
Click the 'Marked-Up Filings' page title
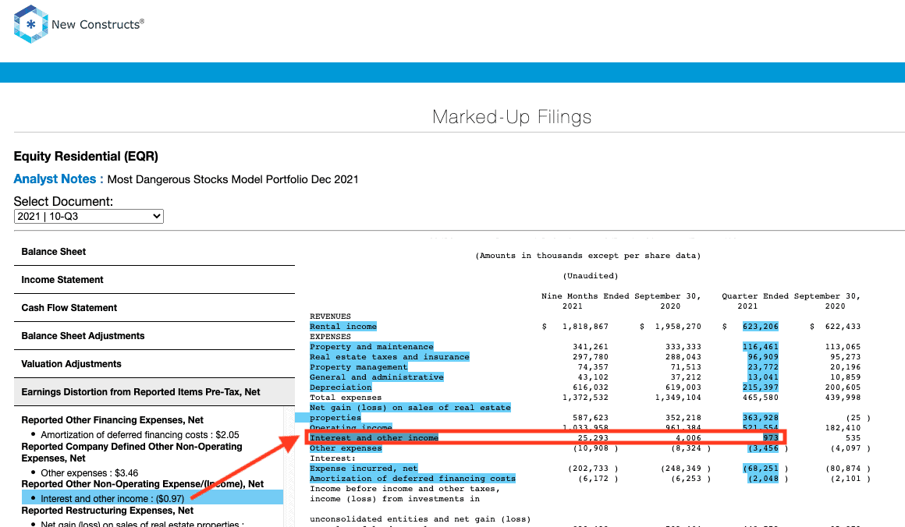(512, 117)
